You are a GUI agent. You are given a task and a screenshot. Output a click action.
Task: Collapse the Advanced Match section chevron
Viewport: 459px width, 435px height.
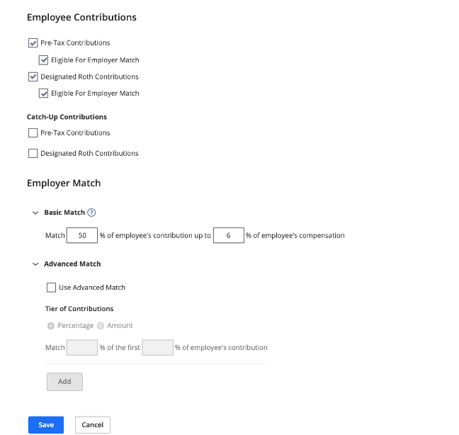pos(35,264)
